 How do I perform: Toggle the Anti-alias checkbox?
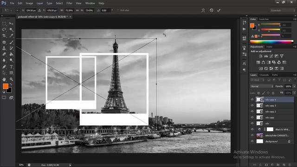click(118, 10)
